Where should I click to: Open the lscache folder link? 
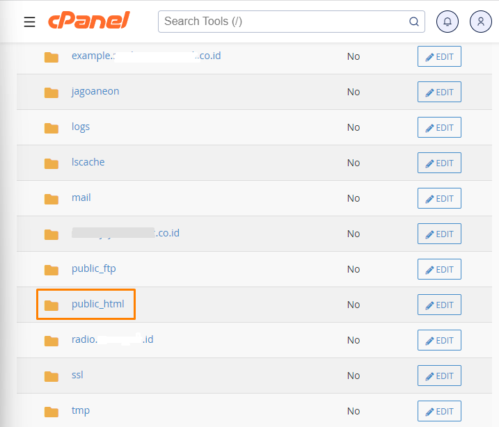[88, 162]
